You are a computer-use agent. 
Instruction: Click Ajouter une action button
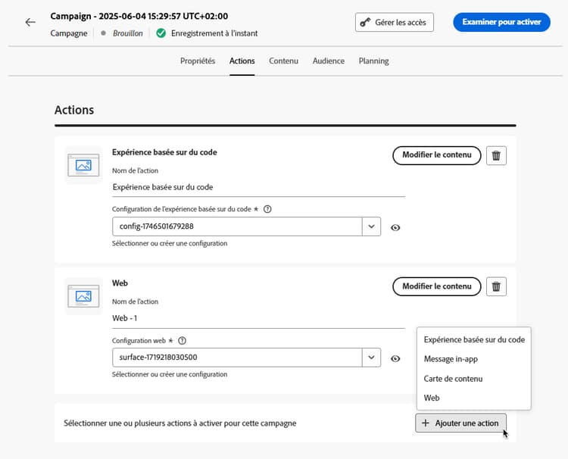click(460, 423)
